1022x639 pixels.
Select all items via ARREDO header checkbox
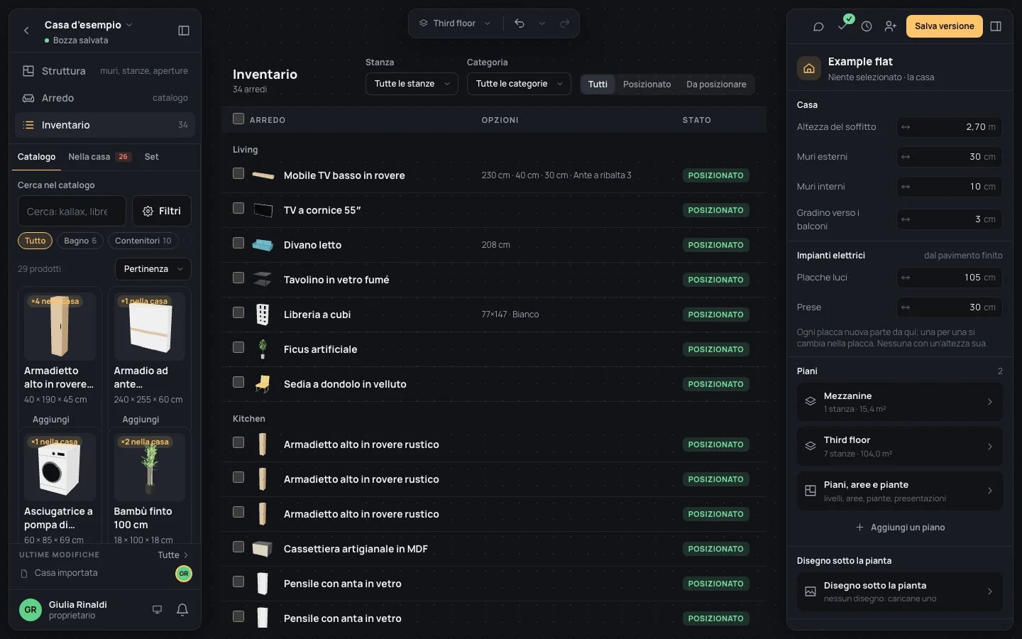[238, 119]
